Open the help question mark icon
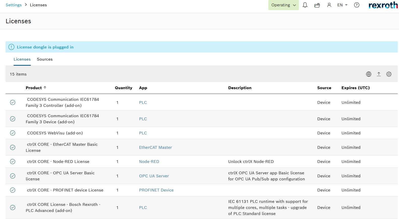Image resolution: width=399 pixels, height=219 pixels. pos(357,5)
